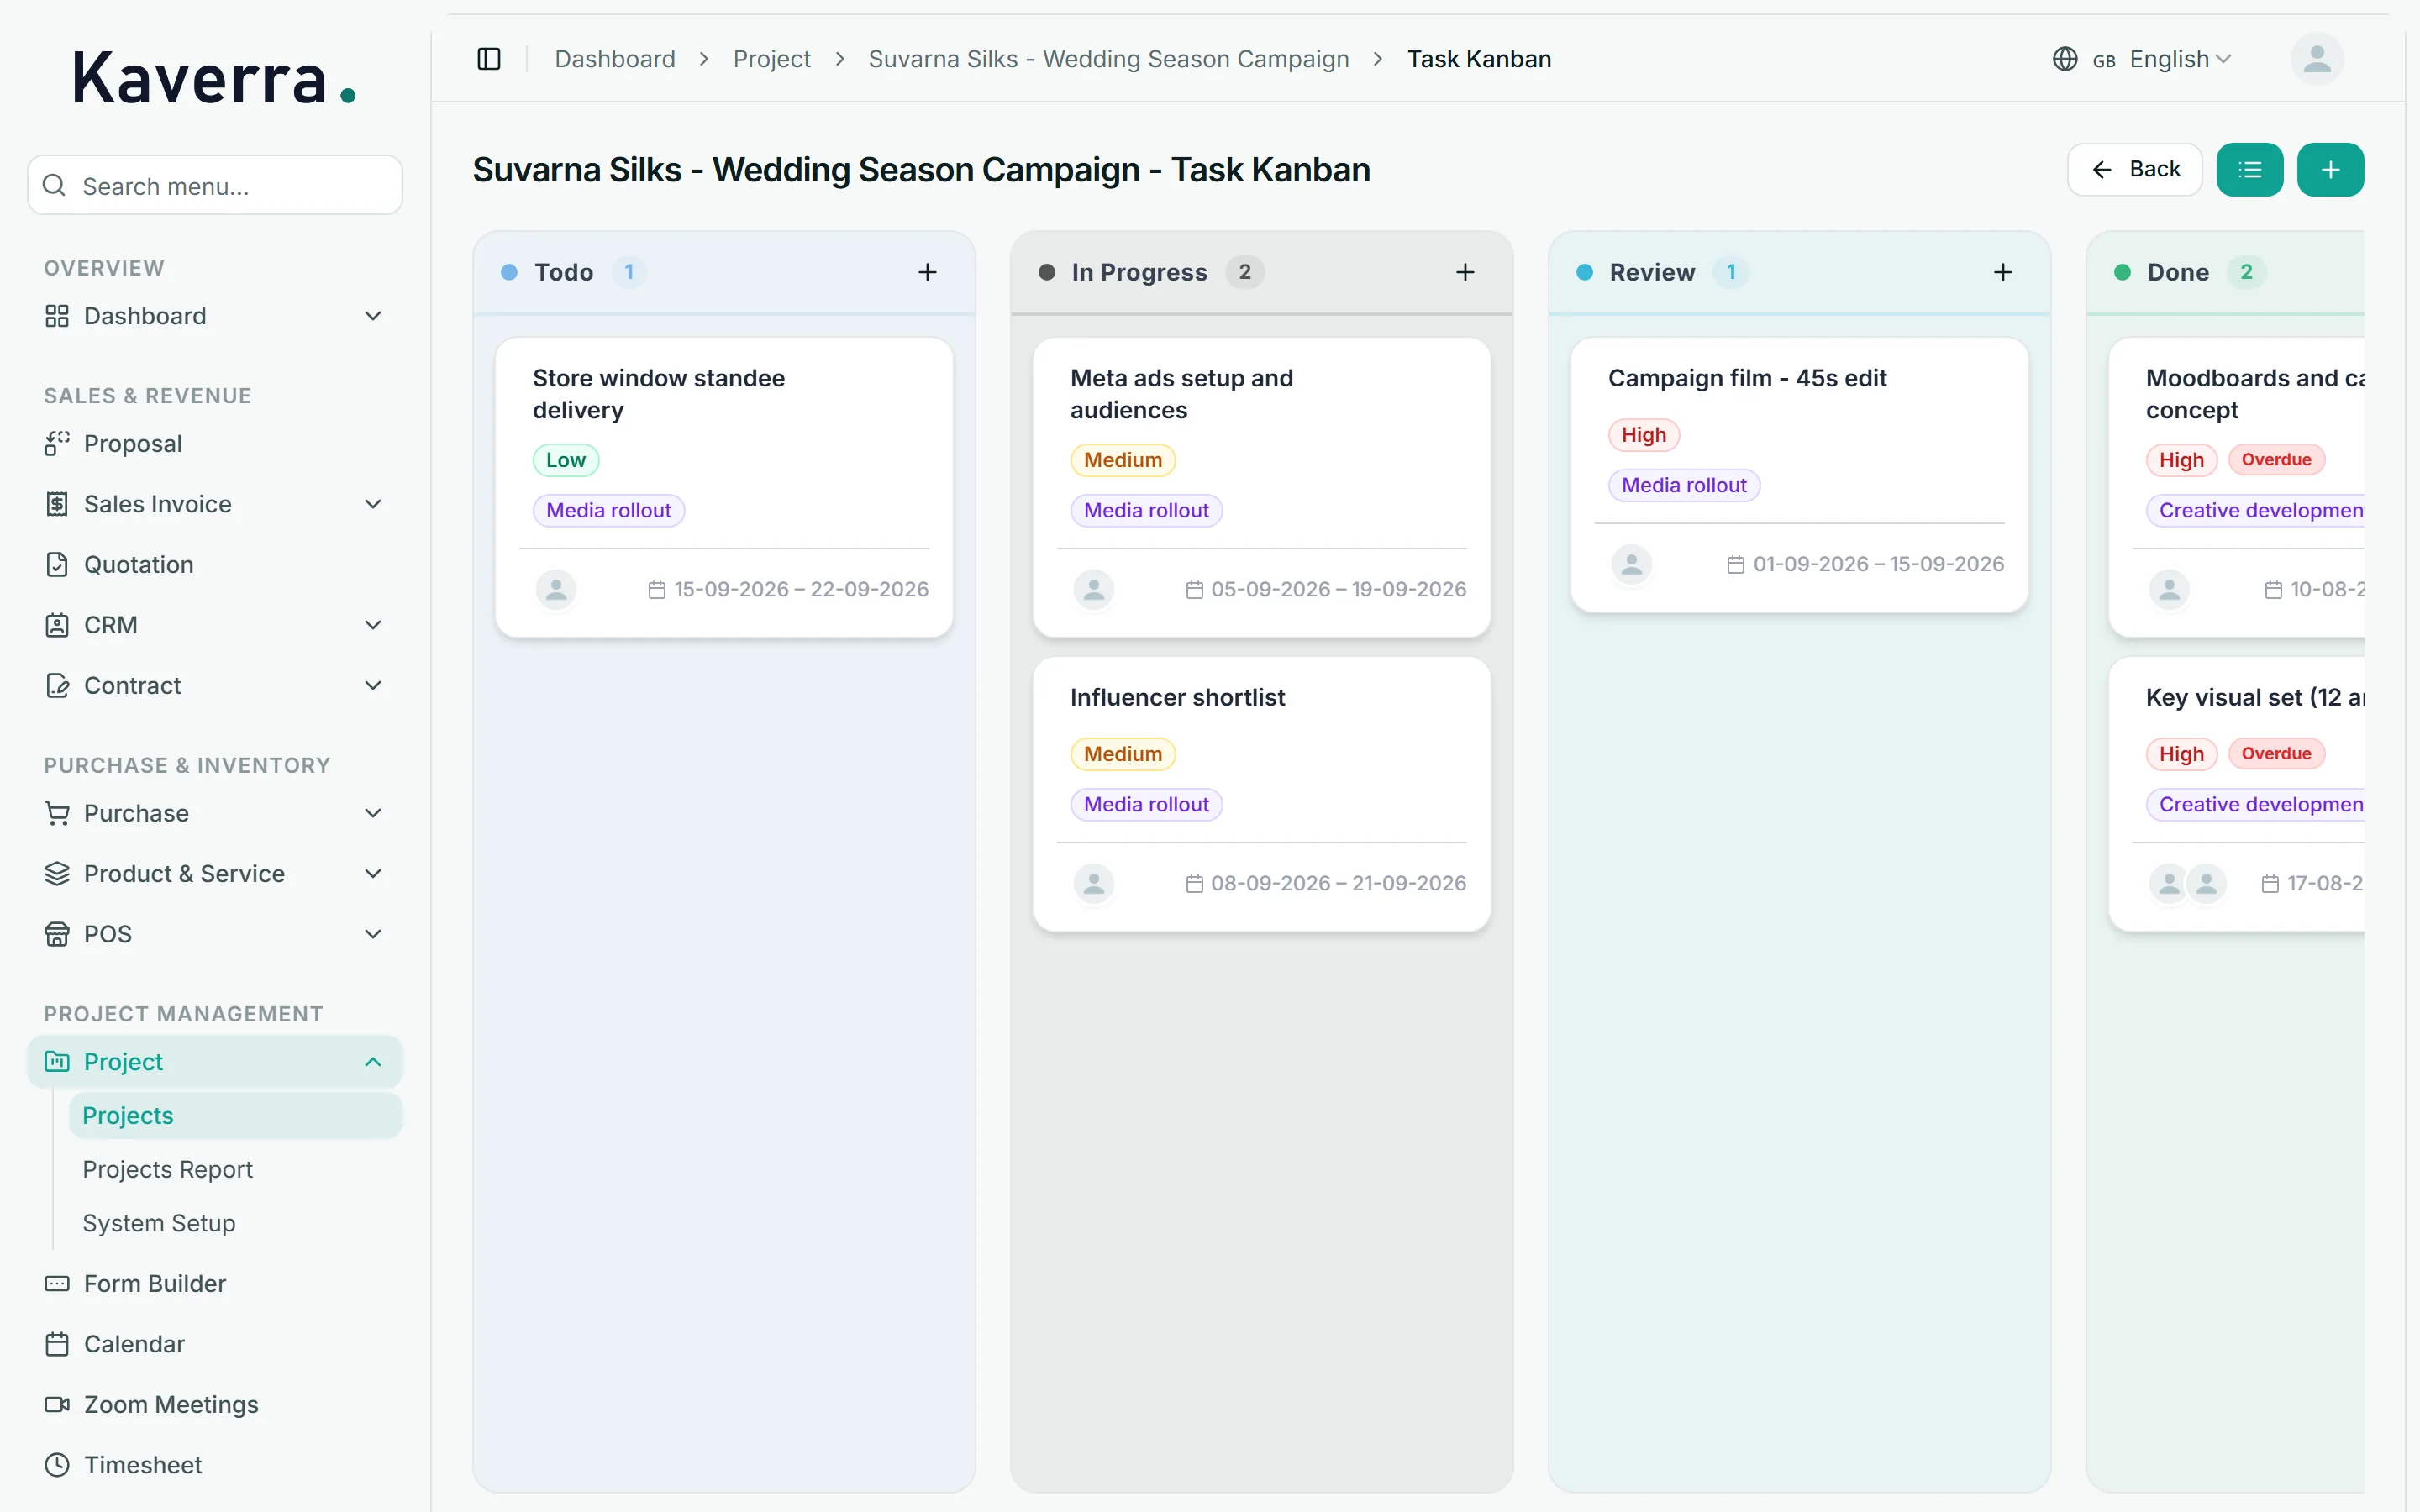The image size is (2420, 1512).
Task: Open the list view button
Action: point(2249,170)
